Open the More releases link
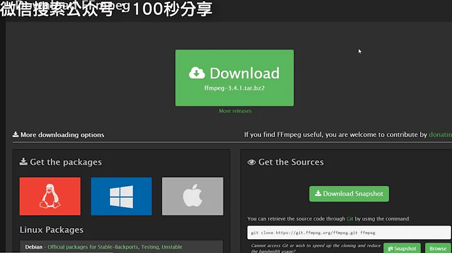 pyautogui.click(x=235, y=111)
